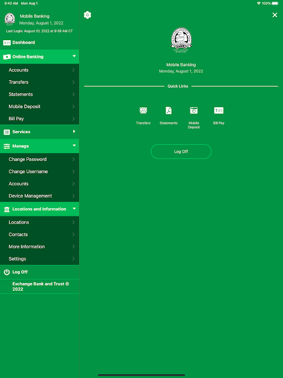The width and height of the screenshot is (283, 378).
Task: Open Accounts under Manage
Action: [40, 184]
